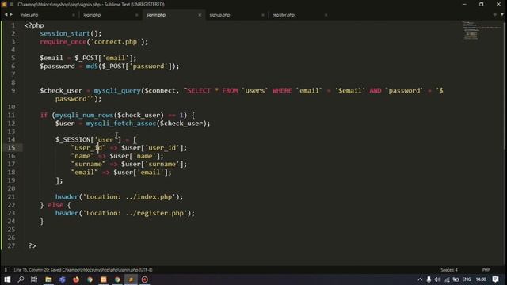Click the require_once keyword on line 3

63,42
